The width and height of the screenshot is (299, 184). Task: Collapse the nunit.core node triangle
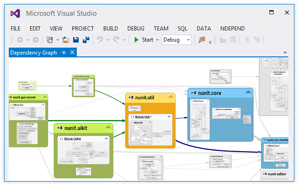(248, 92)
